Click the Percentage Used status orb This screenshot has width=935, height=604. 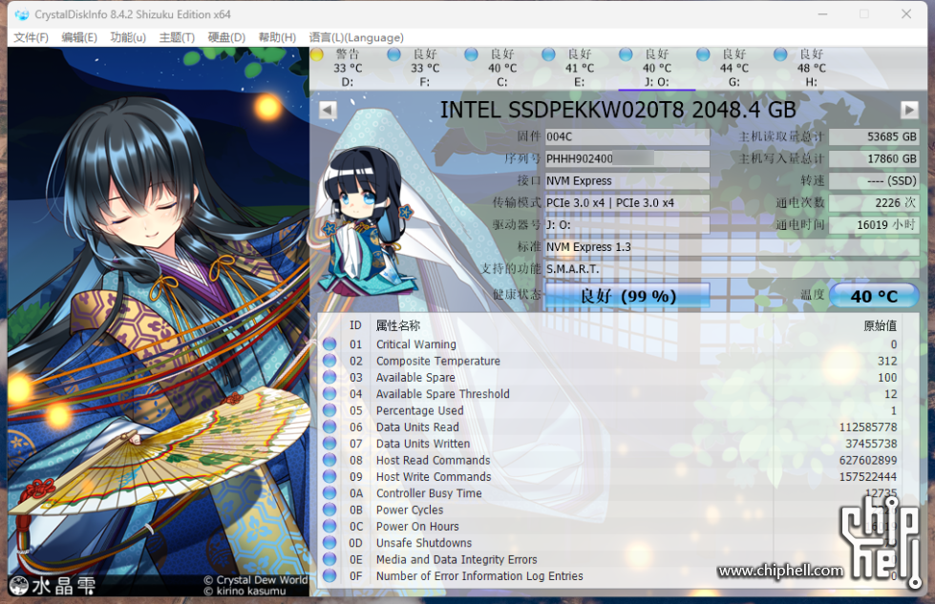pyautogui.click(x=329, y=410)
